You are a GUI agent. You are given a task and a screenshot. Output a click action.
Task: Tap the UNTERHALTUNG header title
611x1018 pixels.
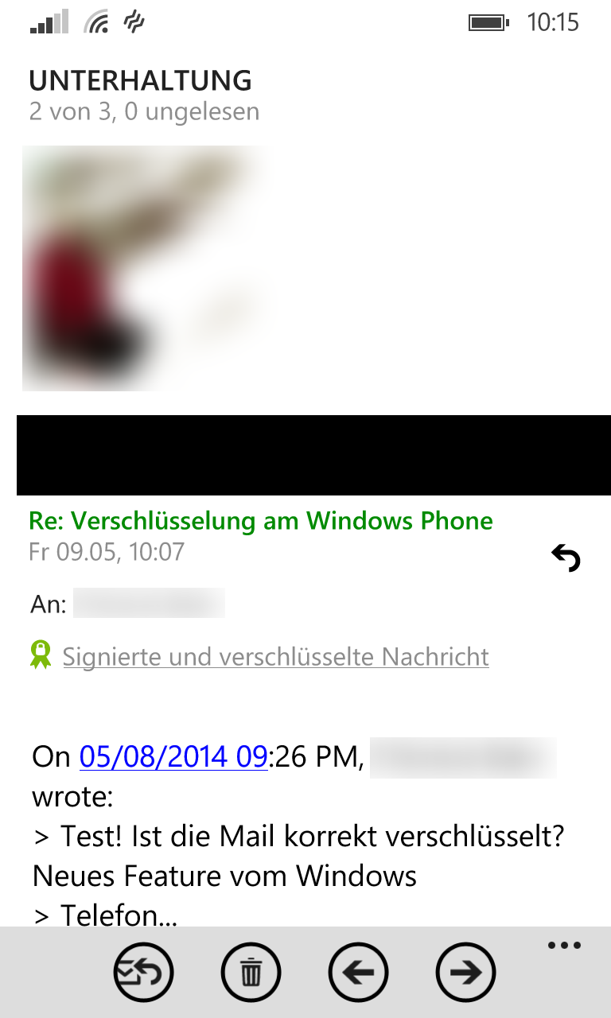(x=140, y=80)
